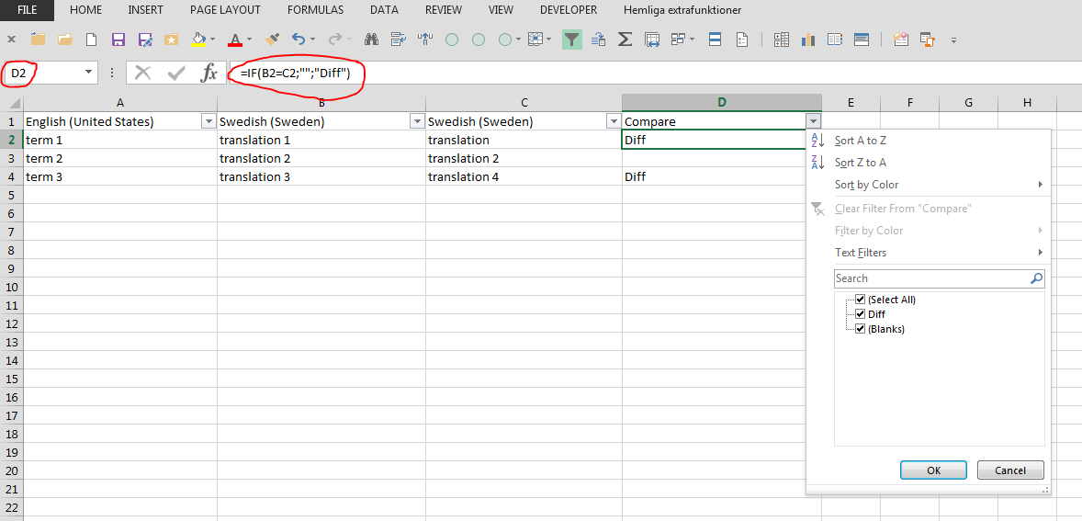The height and width of the screenshot is (521, 1082).
Task: Expand the Name Box dropdown arrow
Action: [x=89, y=73]
